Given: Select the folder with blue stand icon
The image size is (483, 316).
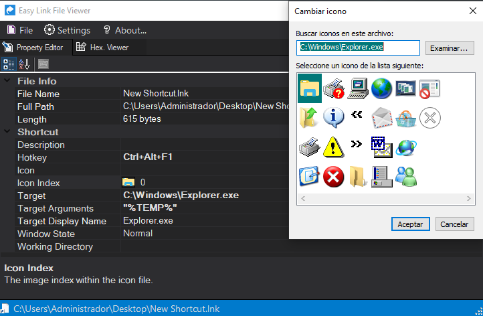Looking at the screenshot, I should [x=310, y=88].
